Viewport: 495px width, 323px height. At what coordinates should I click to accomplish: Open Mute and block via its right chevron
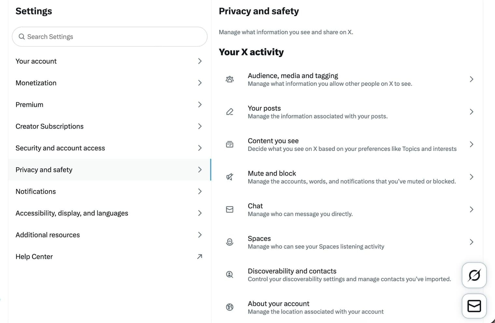(471, 177)
